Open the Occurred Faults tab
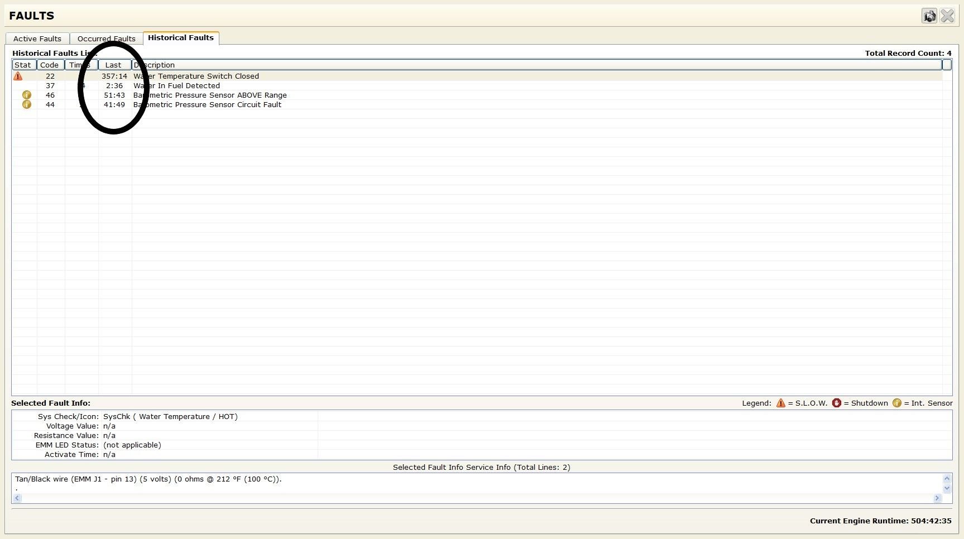 pyautogui.click(x=106, y=38)
